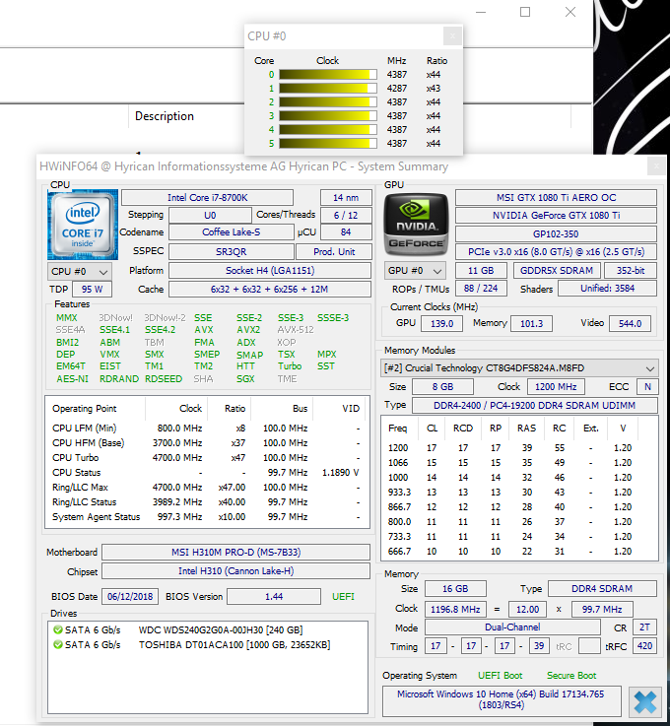The image size is (670, 726).
Task: Click the UEFI label beside BIOS version
Action: point(343,596)
